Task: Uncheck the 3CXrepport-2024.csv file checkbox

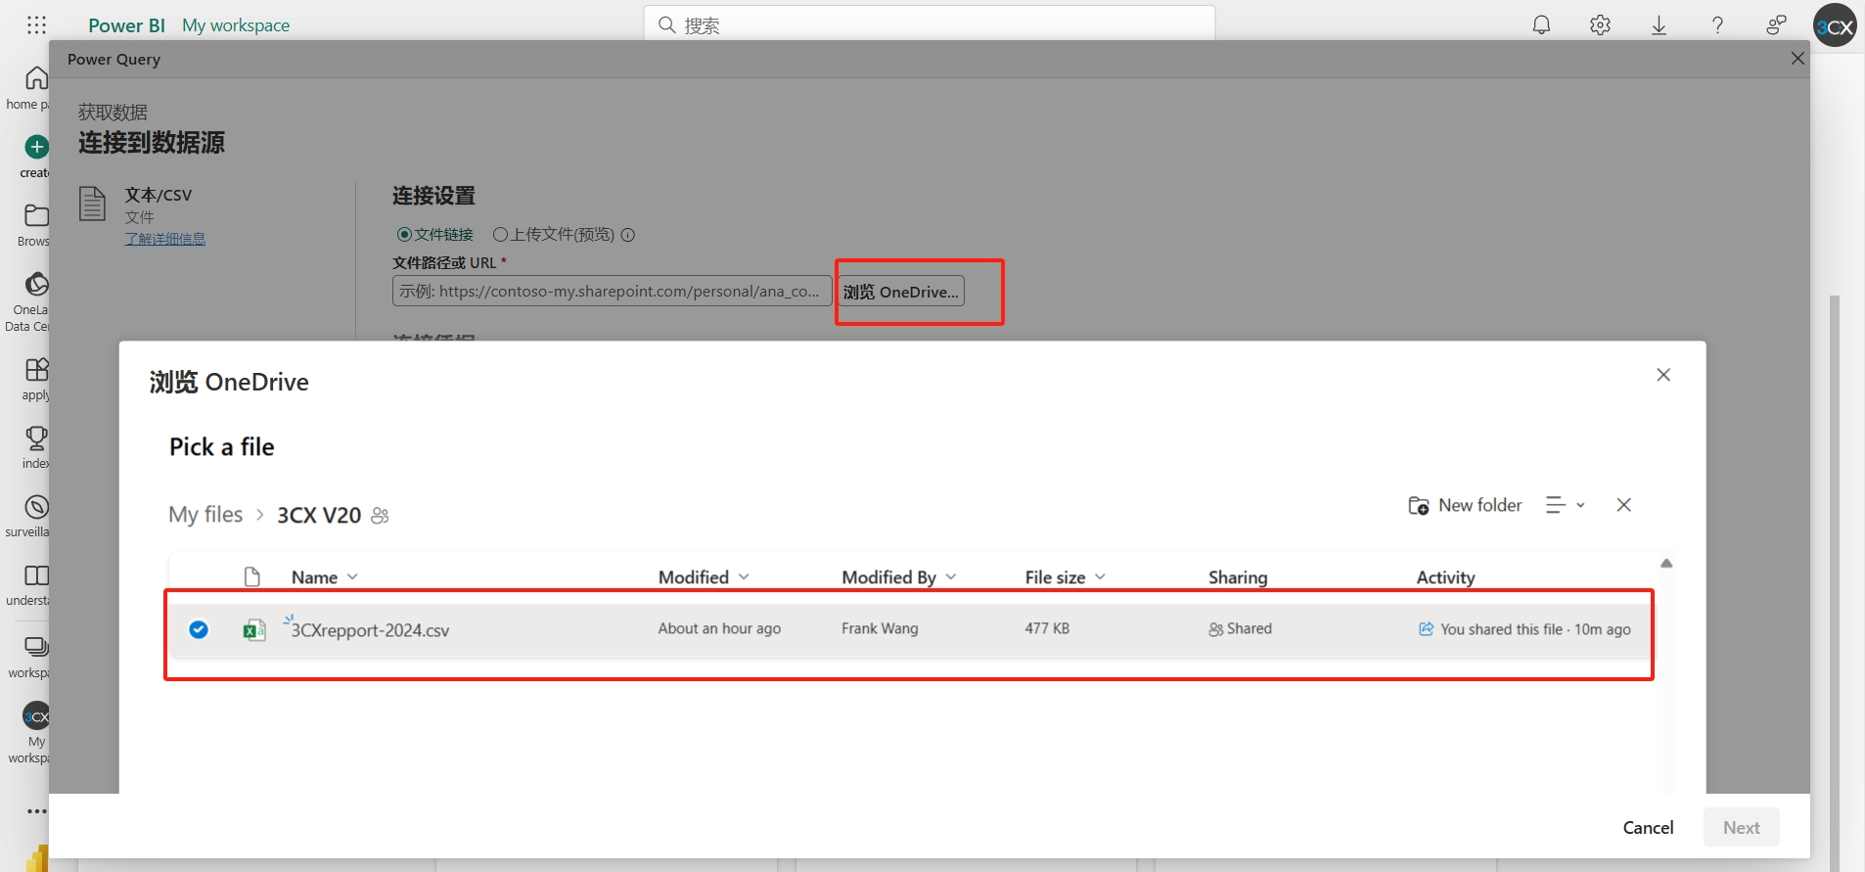Action: 199,629
